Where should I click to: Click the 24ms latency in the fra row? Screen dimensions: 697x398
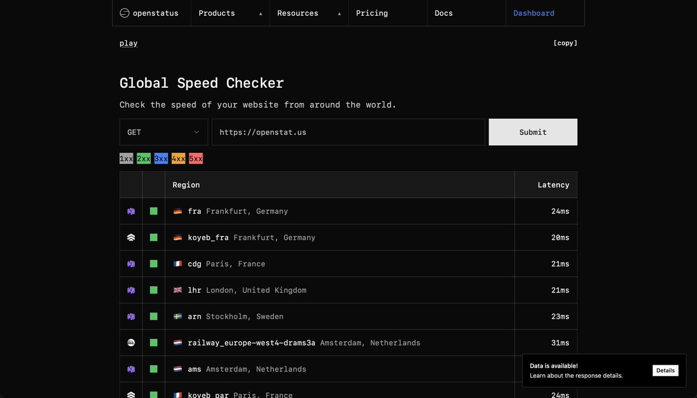point(561,211)
